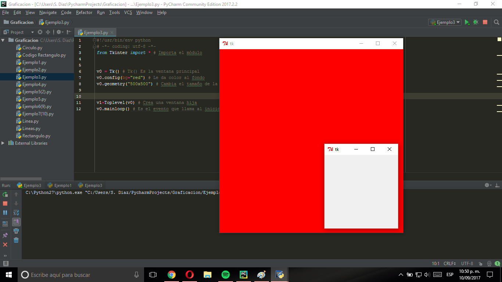The height and width of the screenshot is (282, 502).
Task: Stop the running process via red square icon
Action: (484, 22)
